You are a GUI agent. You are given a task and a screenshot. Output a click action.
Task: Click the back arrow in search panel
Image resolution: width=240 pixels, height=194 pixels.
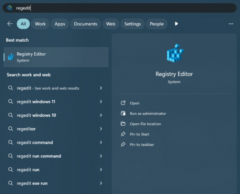[x=10, y=24]
